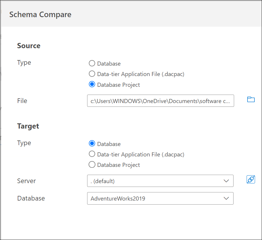Image resolution: width=262 pixels, height=240 pixels.
Task: Click the File label under Source
Action: (x=22, y=101)
